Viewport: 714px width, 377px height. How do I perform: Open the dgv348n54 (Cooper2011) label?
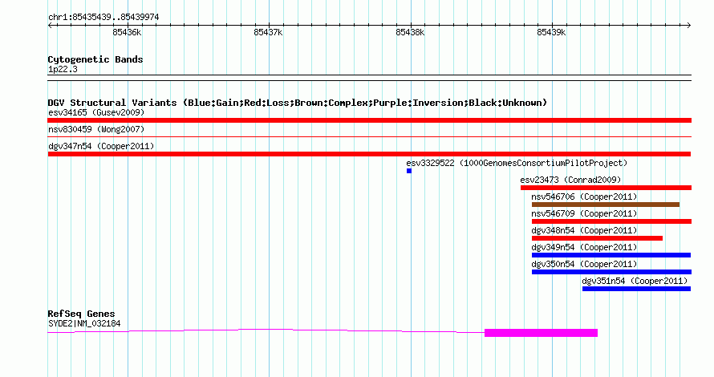tap(584, 230)
